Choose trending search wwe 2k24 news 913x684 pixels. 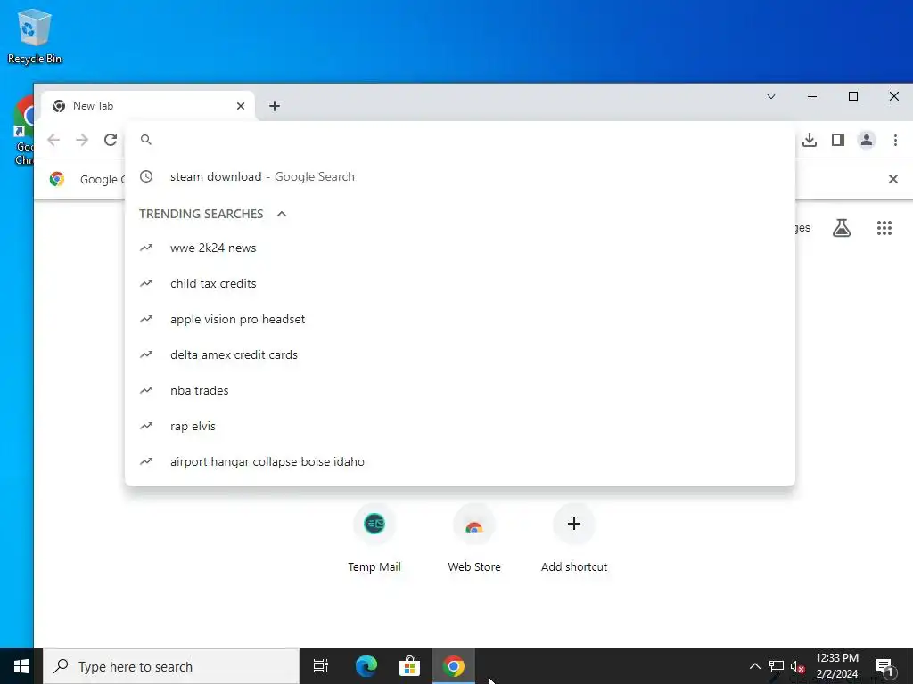[x=460, y=248]
